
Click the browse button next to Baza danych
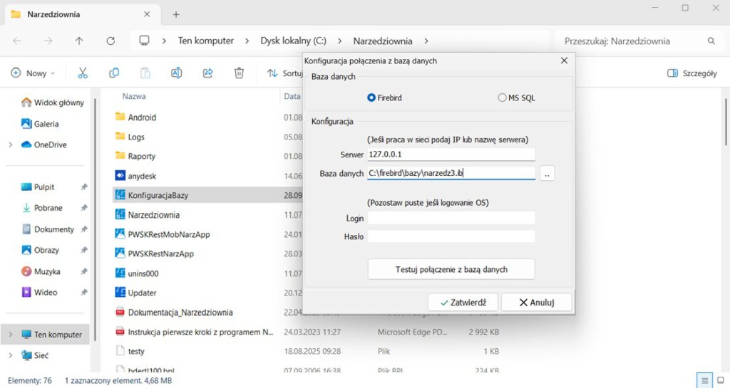(547, 174)
